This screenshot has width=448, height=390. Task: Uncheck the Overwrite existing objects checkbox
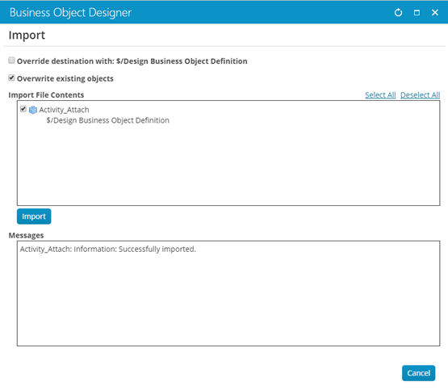pyautogui.click(x=11, y=78)
